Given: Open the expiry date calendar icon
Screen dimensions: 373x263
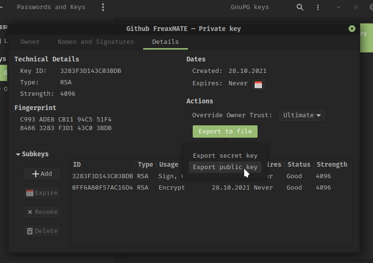Looking at the screenshot, I should pos(258,85).
